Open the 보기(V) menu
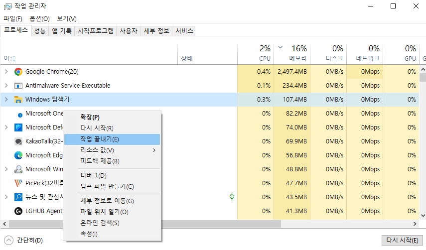 click(x=67, y=19)
